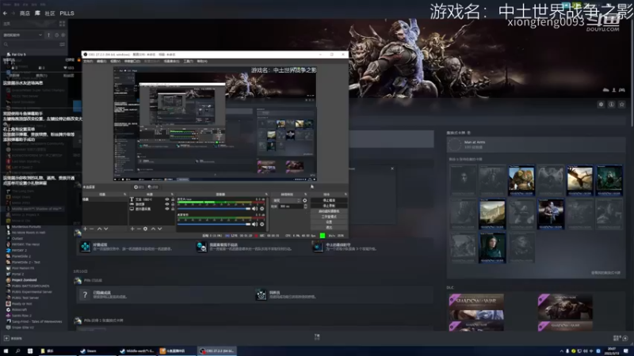
Task: Open PILLS profile tab in Steam
Action: click(67, 13)
